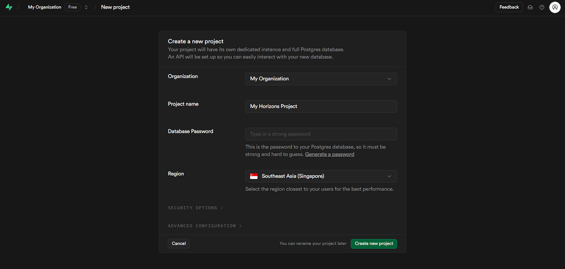Click the organization switcher chevrons beside Free badge
Viewport: 565px width, 269px height.
coord(86,7)
